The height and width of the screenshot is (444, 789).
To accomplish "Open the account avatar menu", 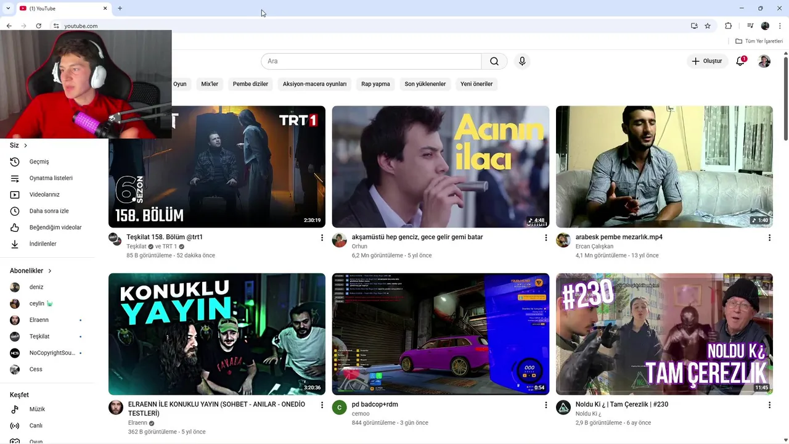I will pyautogui.click(x=764, y=61).
